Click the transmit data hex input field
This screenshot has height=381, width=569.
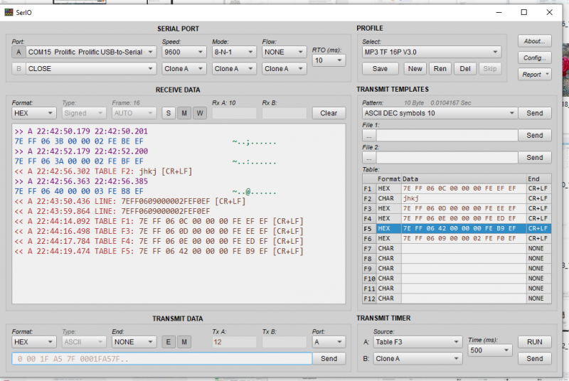[x=162, y=358]
